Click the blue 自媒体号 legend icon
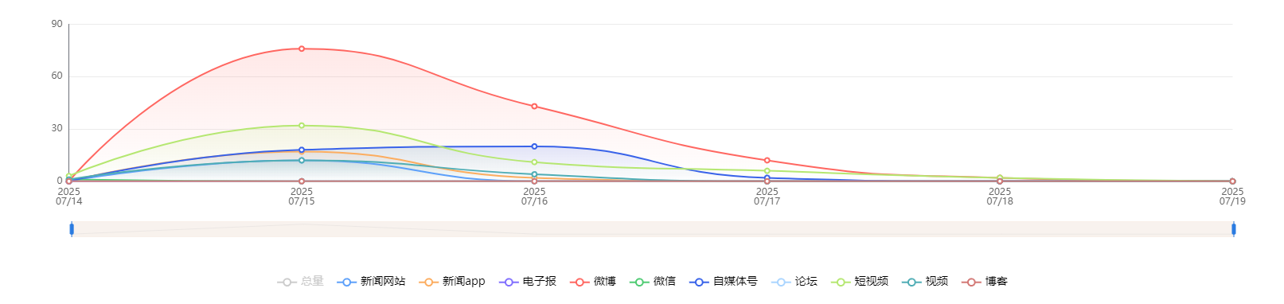Image resolution: width=1284 pixels, height=304 pixels. pos(699,282)
